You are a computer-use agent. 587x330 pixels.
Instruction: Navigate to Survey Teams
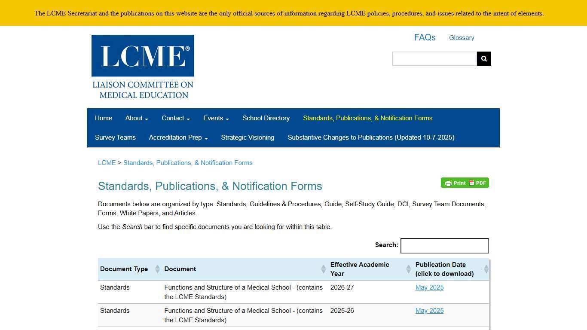click(115, 137)
